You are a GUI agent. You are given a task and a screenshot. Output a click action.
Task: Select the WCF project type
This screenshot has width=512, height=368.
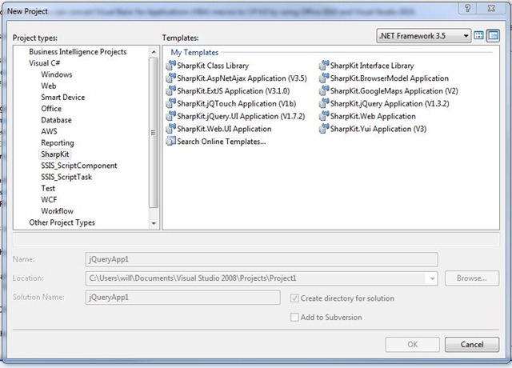[x=49, y=199]
